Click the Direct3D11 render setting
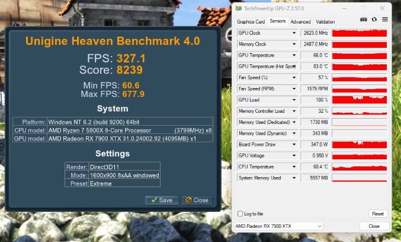This screenshot has width=401, height=242. click(124, 167)
